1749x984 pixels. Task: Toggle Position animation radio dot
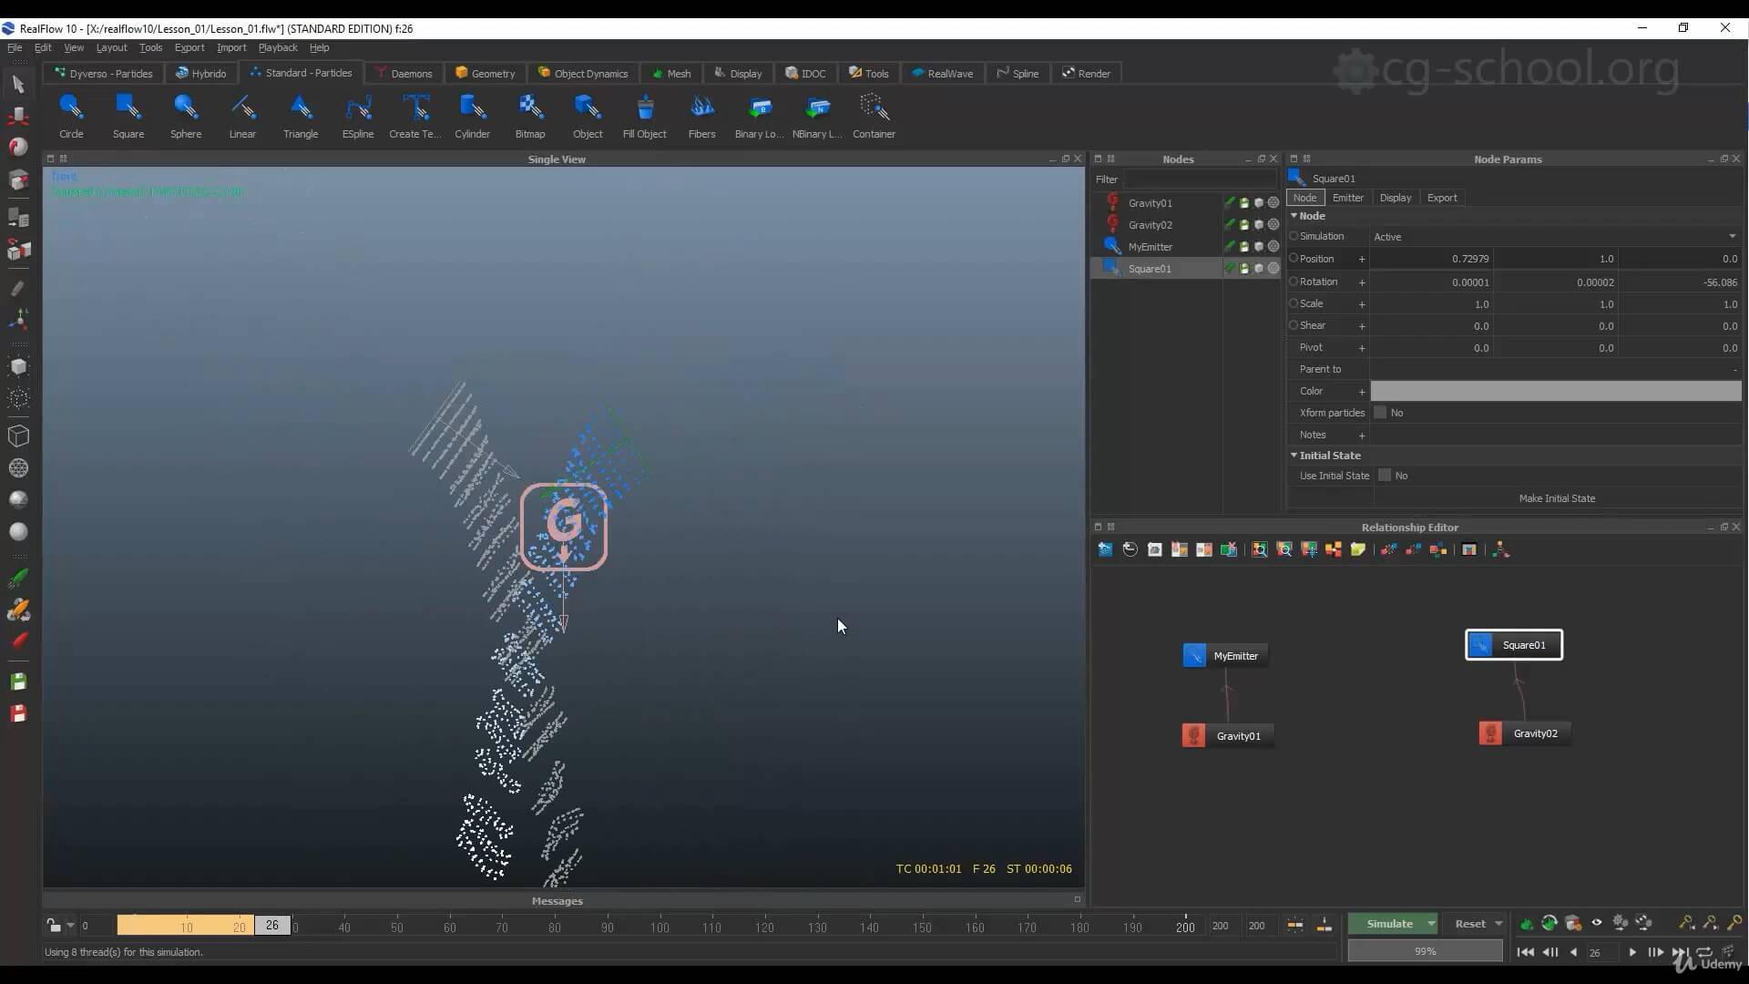(x=1294, y=259)
